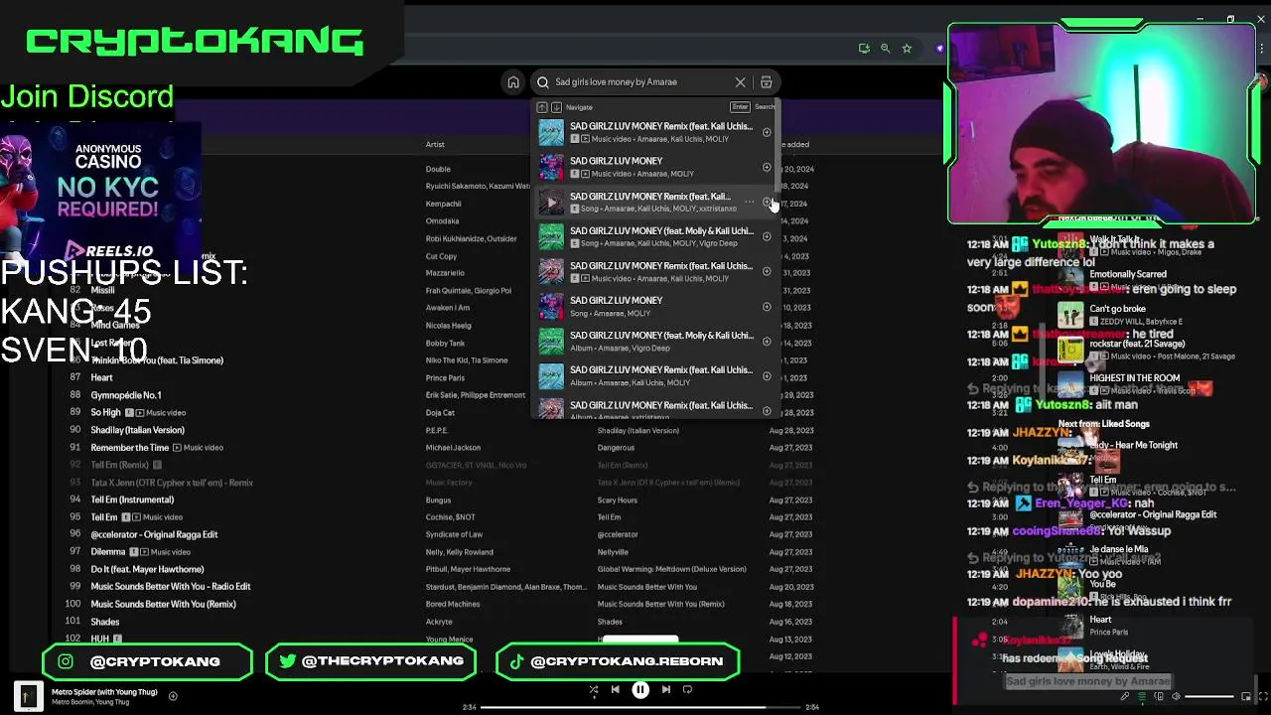Click browser zoom magnifier icon in address bar

[x=885, y=48]
